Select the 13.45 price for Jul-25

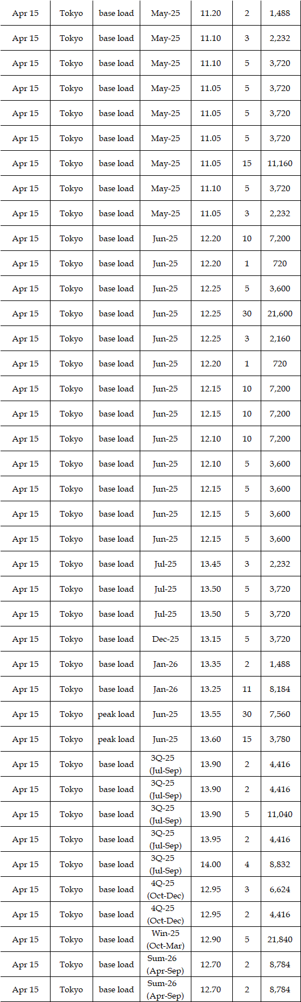pos(211,564)
